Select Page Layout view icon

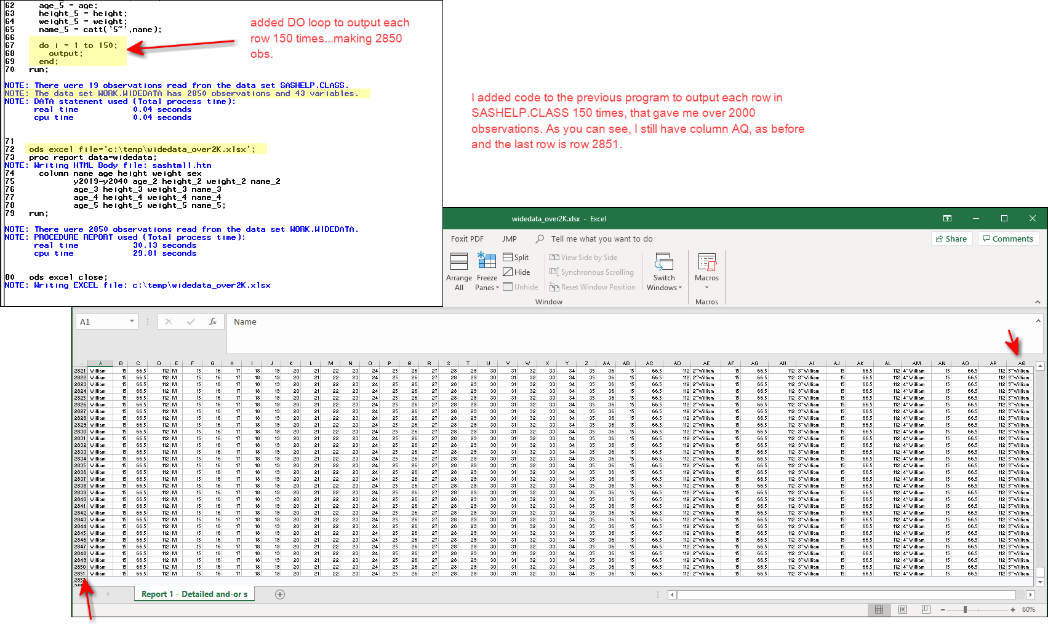click(902, 609)
